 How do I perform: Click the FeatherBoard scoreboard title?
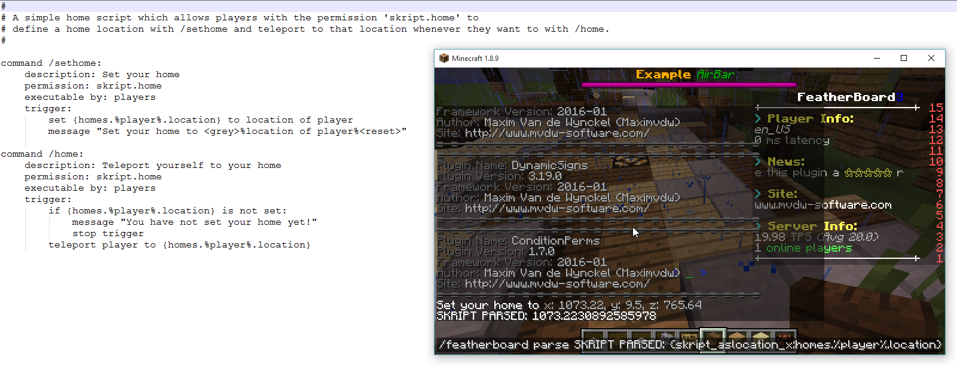[846, 97]
